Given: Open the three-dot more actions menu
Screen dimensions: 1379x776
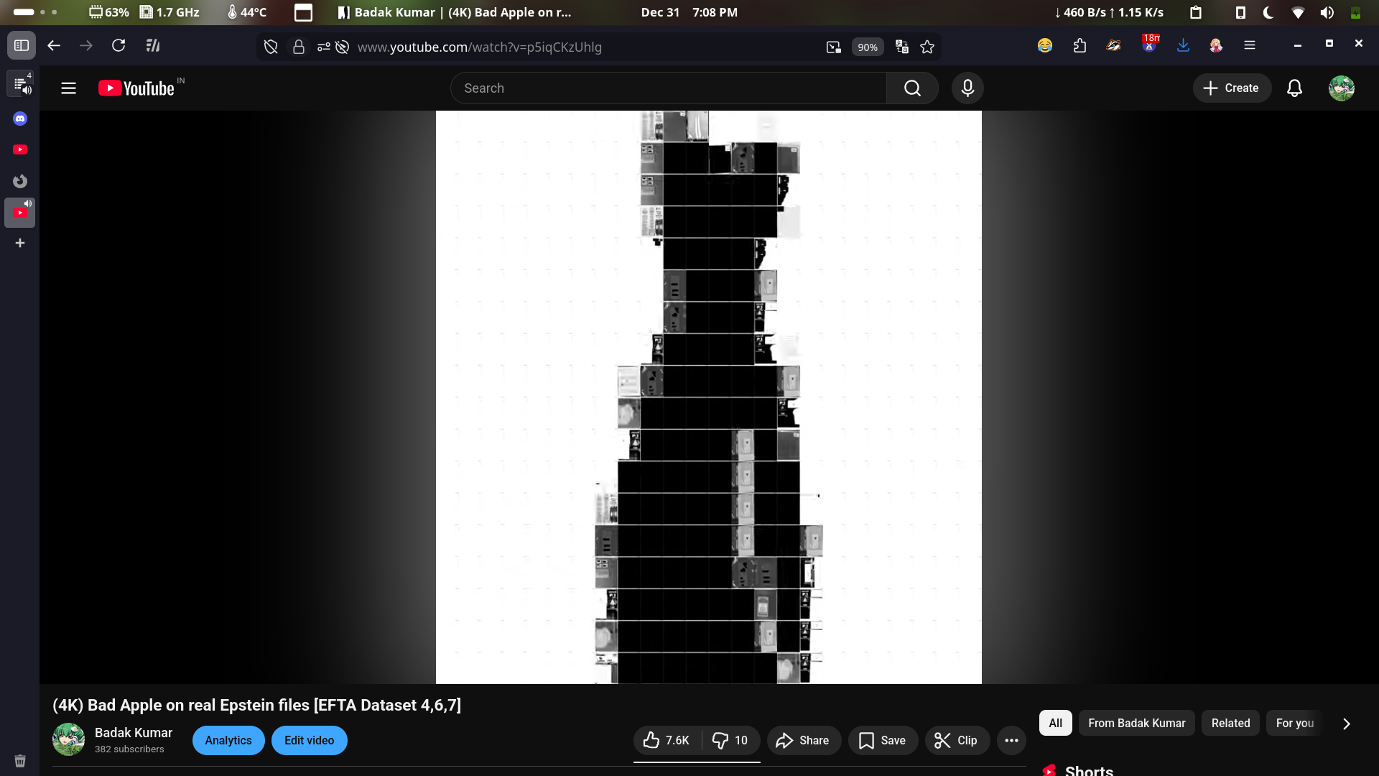Looking at the screenshot, I should 1011,740.
